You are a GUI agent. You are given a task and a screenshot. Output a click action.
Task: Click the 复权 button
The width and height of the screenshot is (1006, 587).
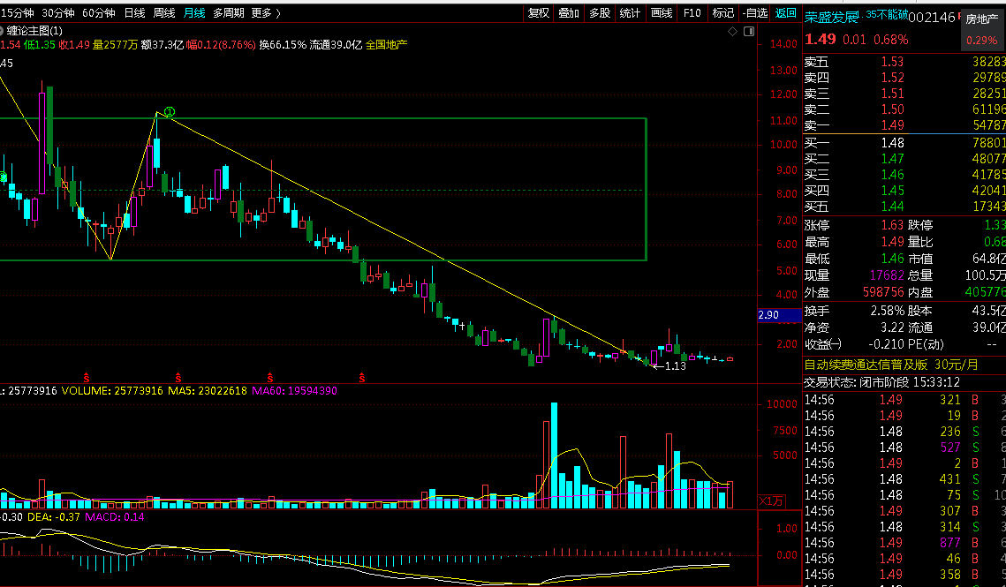coord(538,13)
